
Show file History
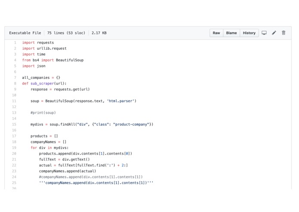[249, 33]
